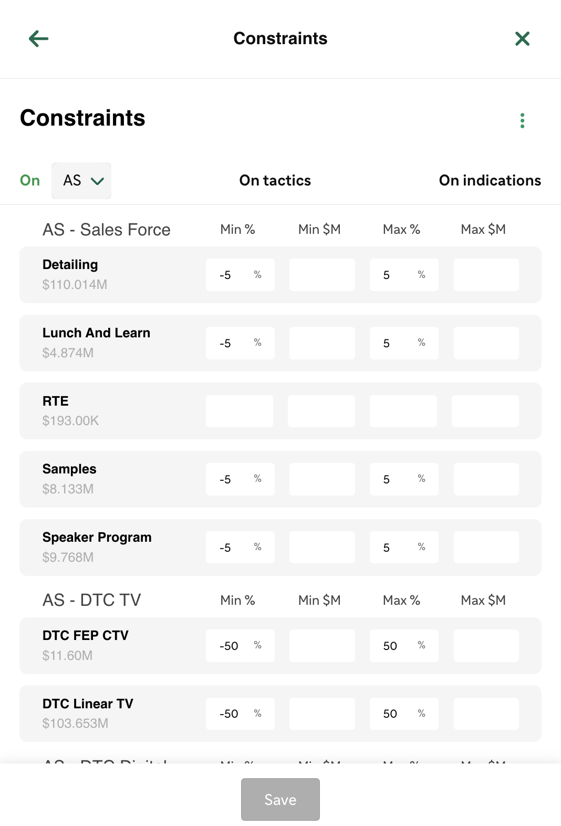Select the green On label
This screenshot has height=826, width=561.
pos(30,180)
